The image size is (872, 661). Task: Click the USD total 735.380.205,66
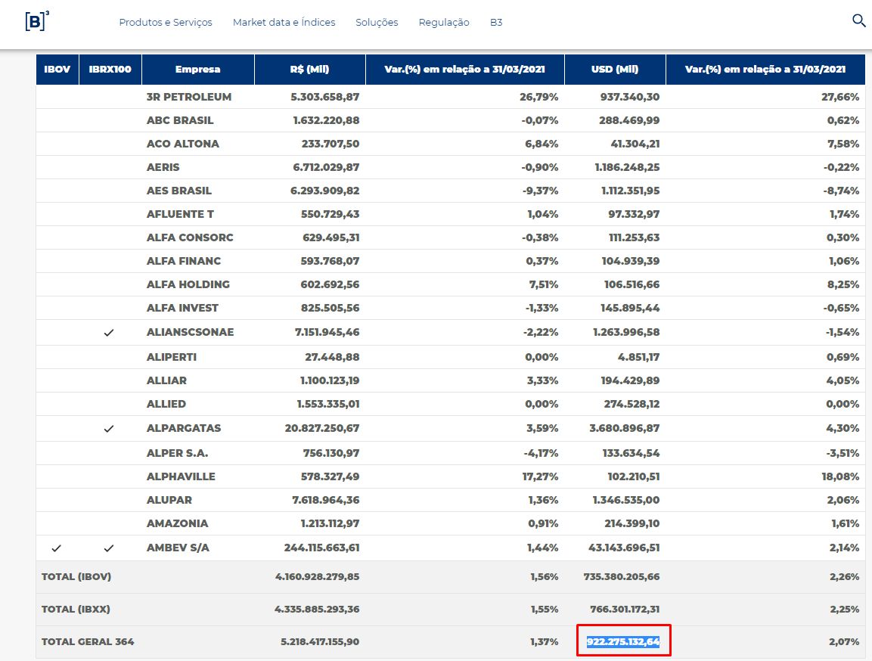pyautogui.click(x=622, y=576)
